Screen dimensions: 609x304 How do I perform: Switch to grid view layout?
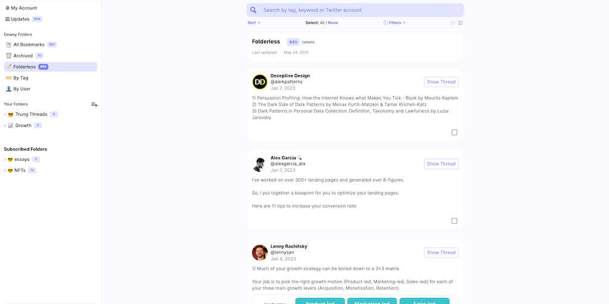(x=453, y=23)
